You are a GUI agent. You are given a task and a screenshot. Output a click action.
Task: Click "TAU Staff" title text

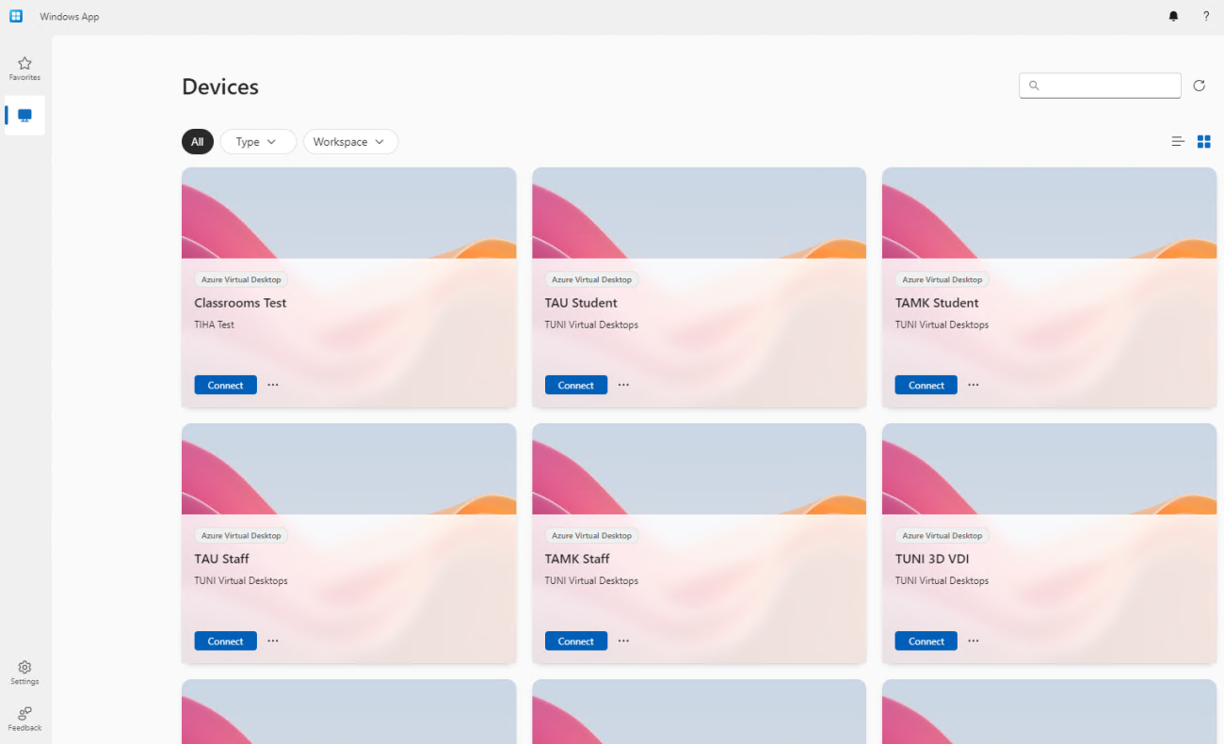pyautogui.click(x=221, y=559)
